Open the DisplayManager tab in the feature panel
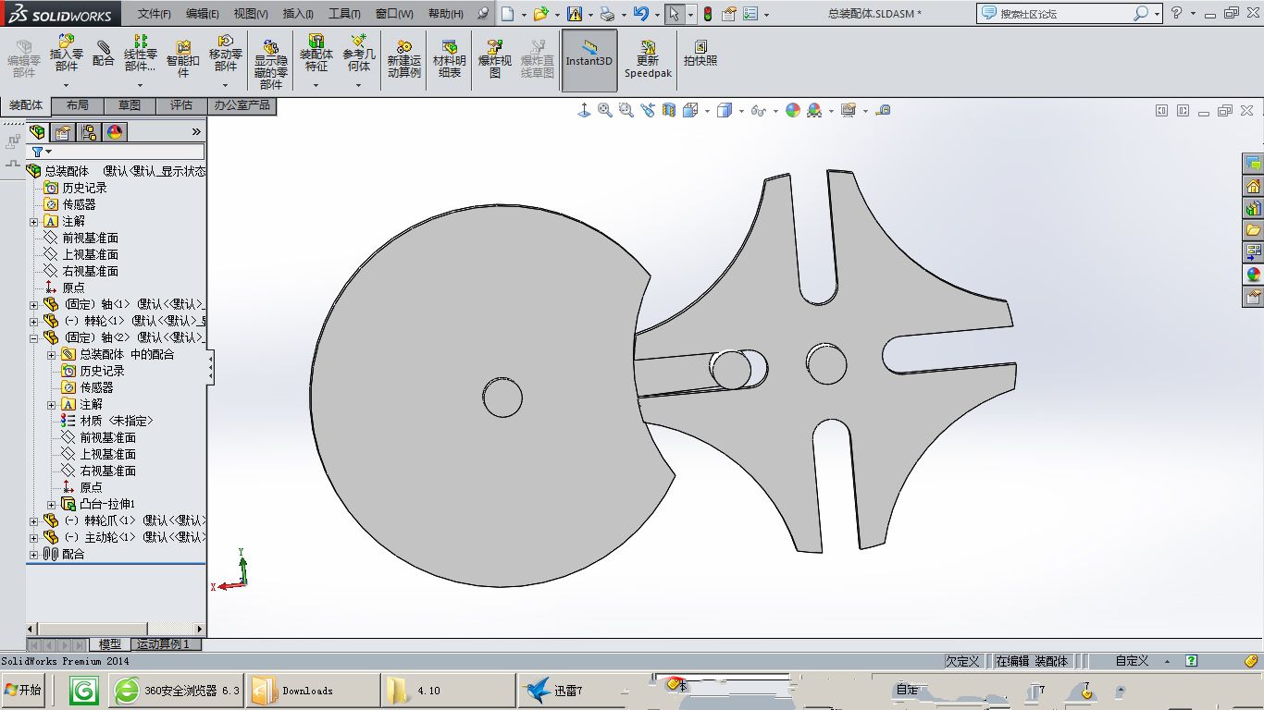Viewport: 1264px width, 710px height. (x=115, y=132)
